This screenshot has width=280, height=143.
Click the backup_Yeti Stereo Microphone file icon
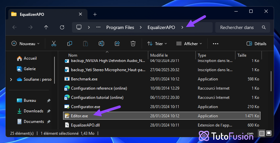point(67,70)
